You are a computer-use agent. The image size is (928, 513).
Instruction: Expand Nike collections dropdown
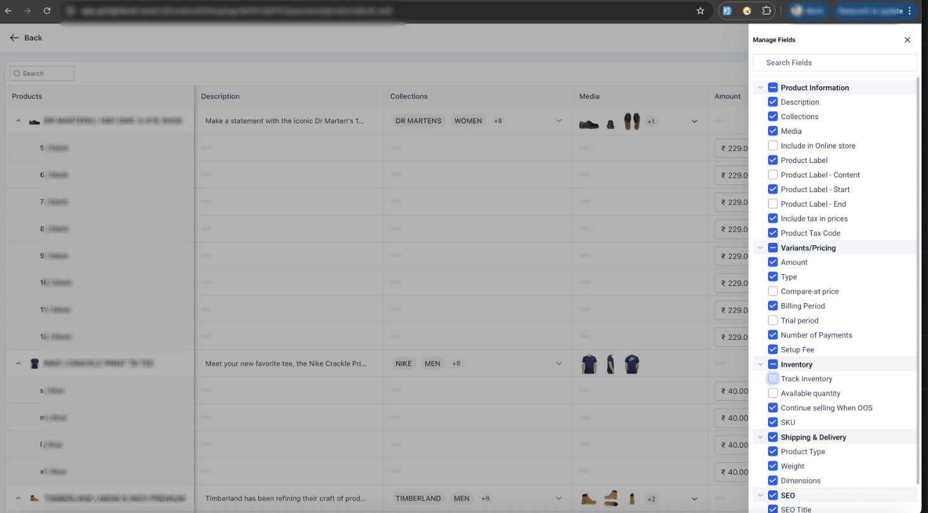click(559, 364)
